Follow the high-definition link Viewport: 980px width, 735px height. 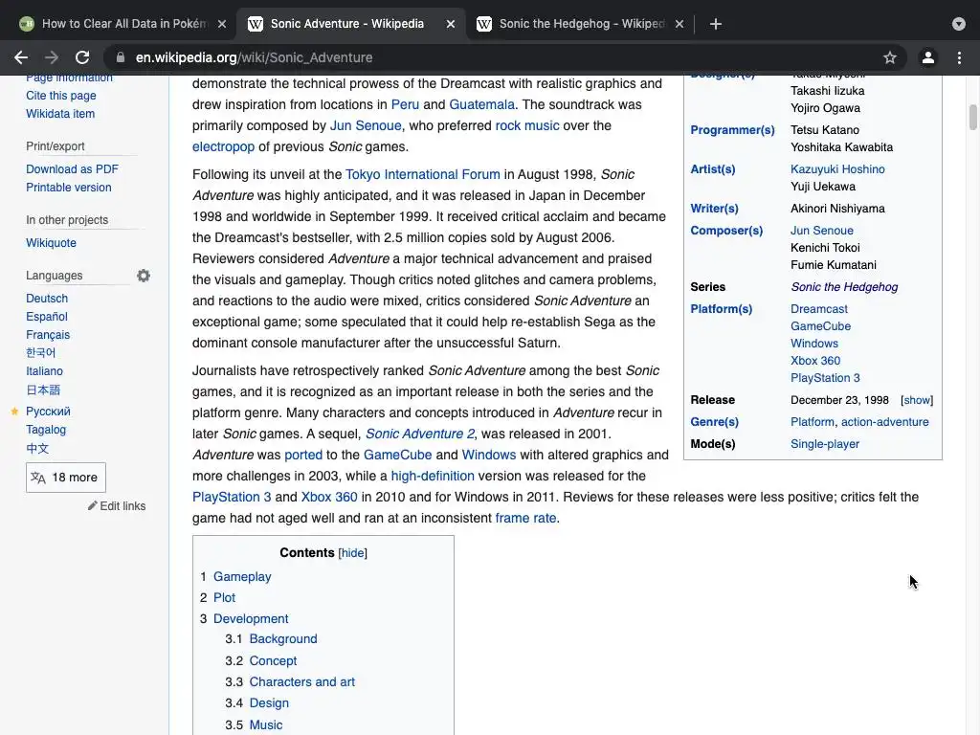coord(433,477)
